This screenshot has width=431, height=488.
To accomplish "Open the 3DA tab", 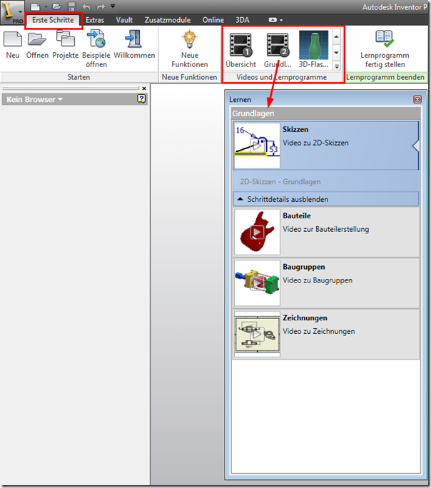I will pyautogui.click(x=242, y=20).
